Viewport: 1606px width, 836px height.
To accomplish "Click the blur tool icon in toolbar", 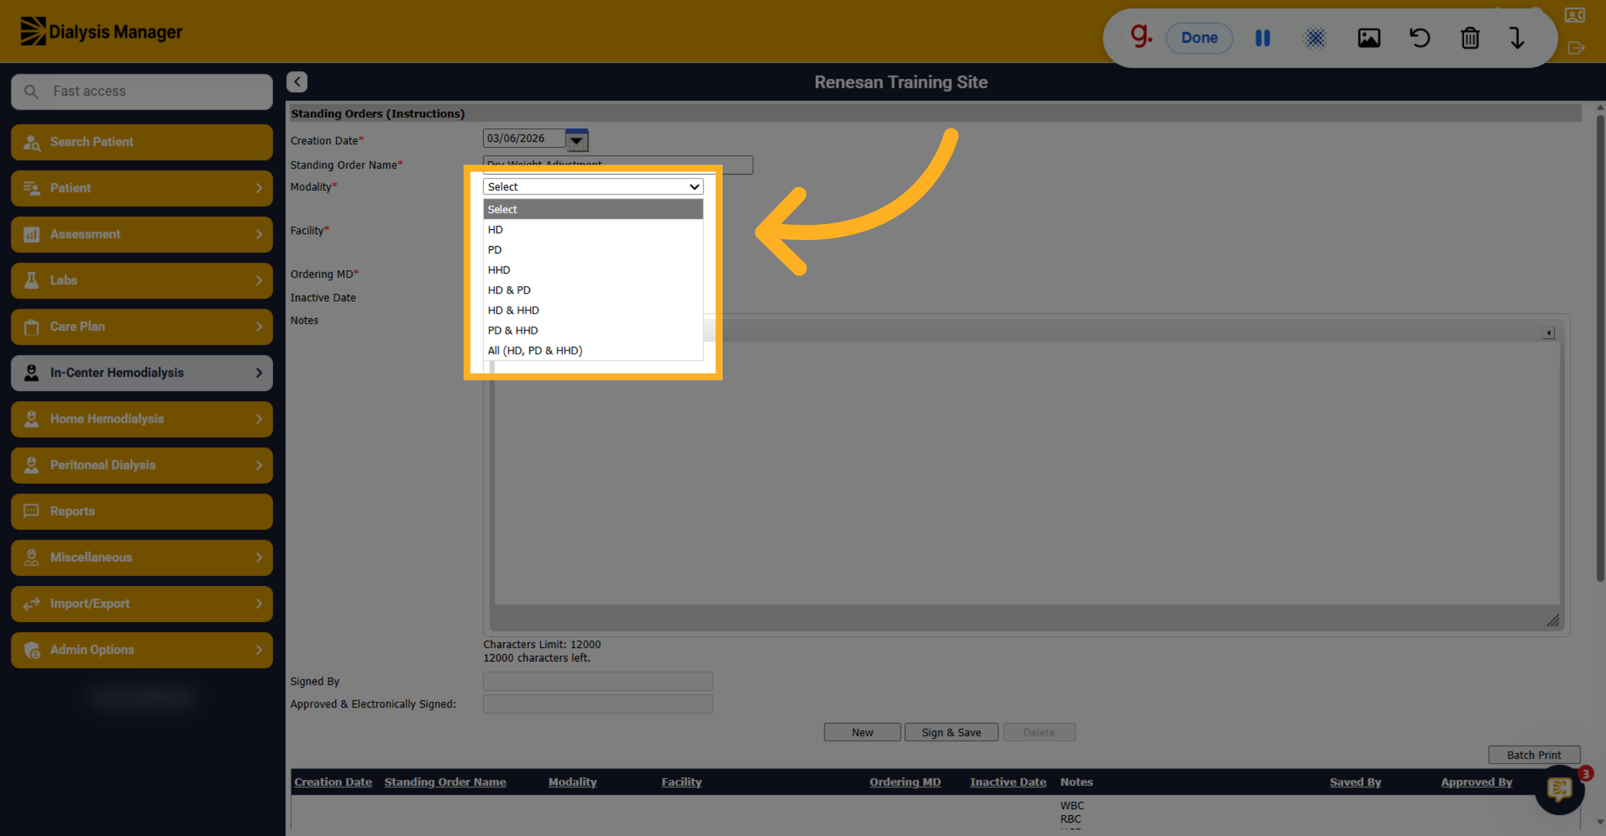I will [1315, 38].
